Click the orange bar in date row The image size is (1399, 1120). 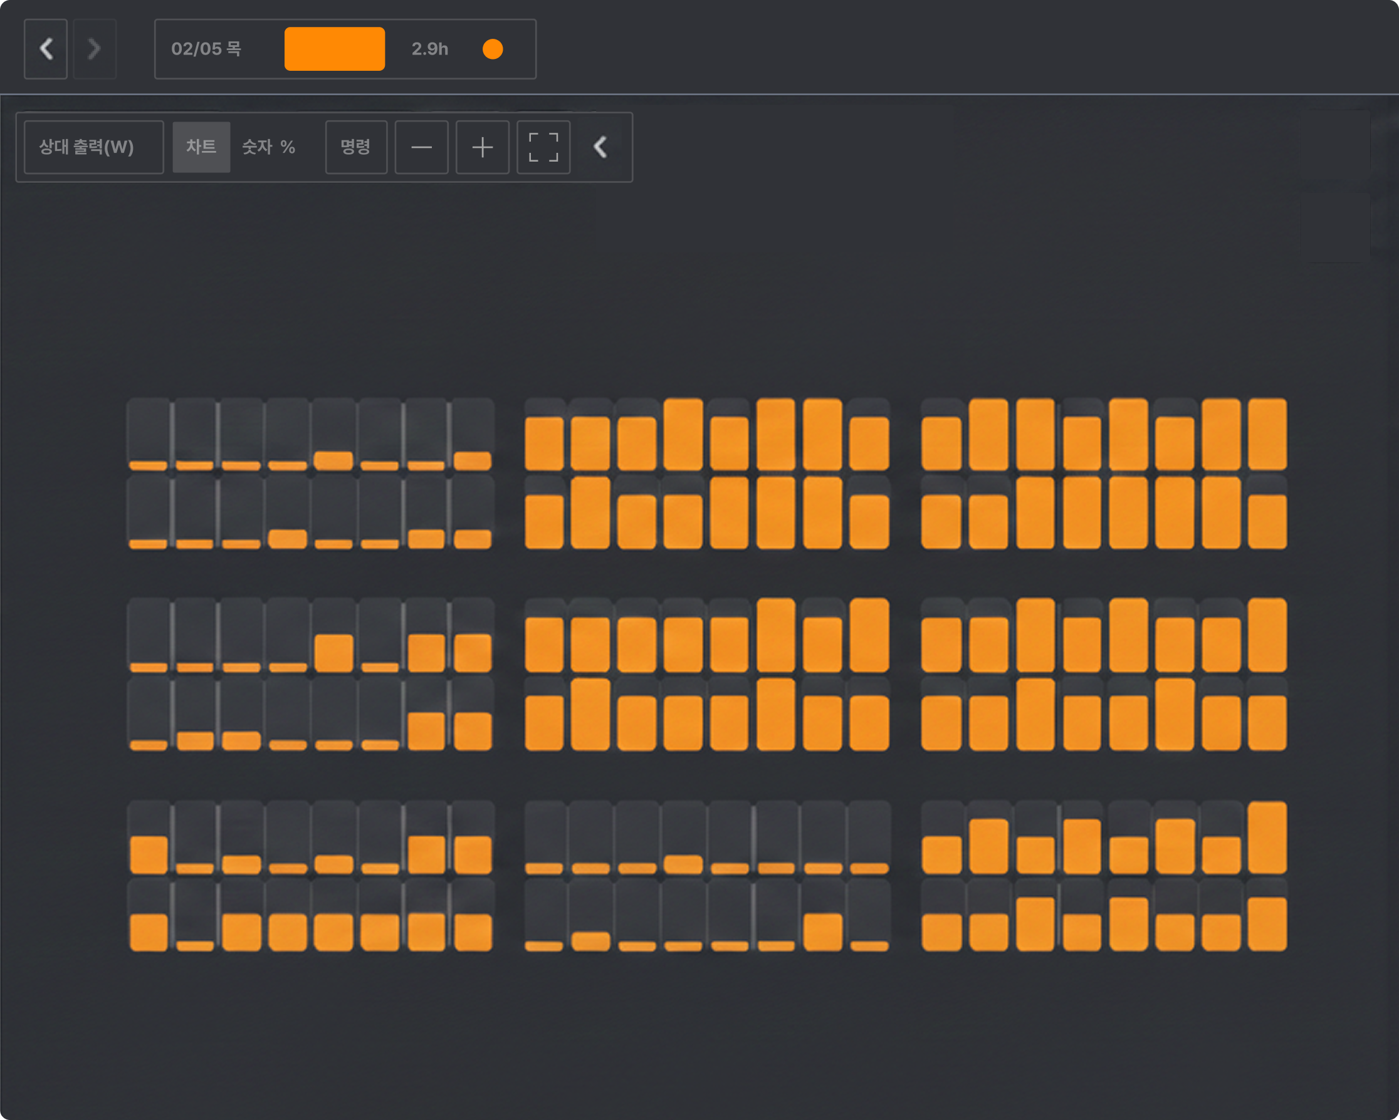[334, 49]
